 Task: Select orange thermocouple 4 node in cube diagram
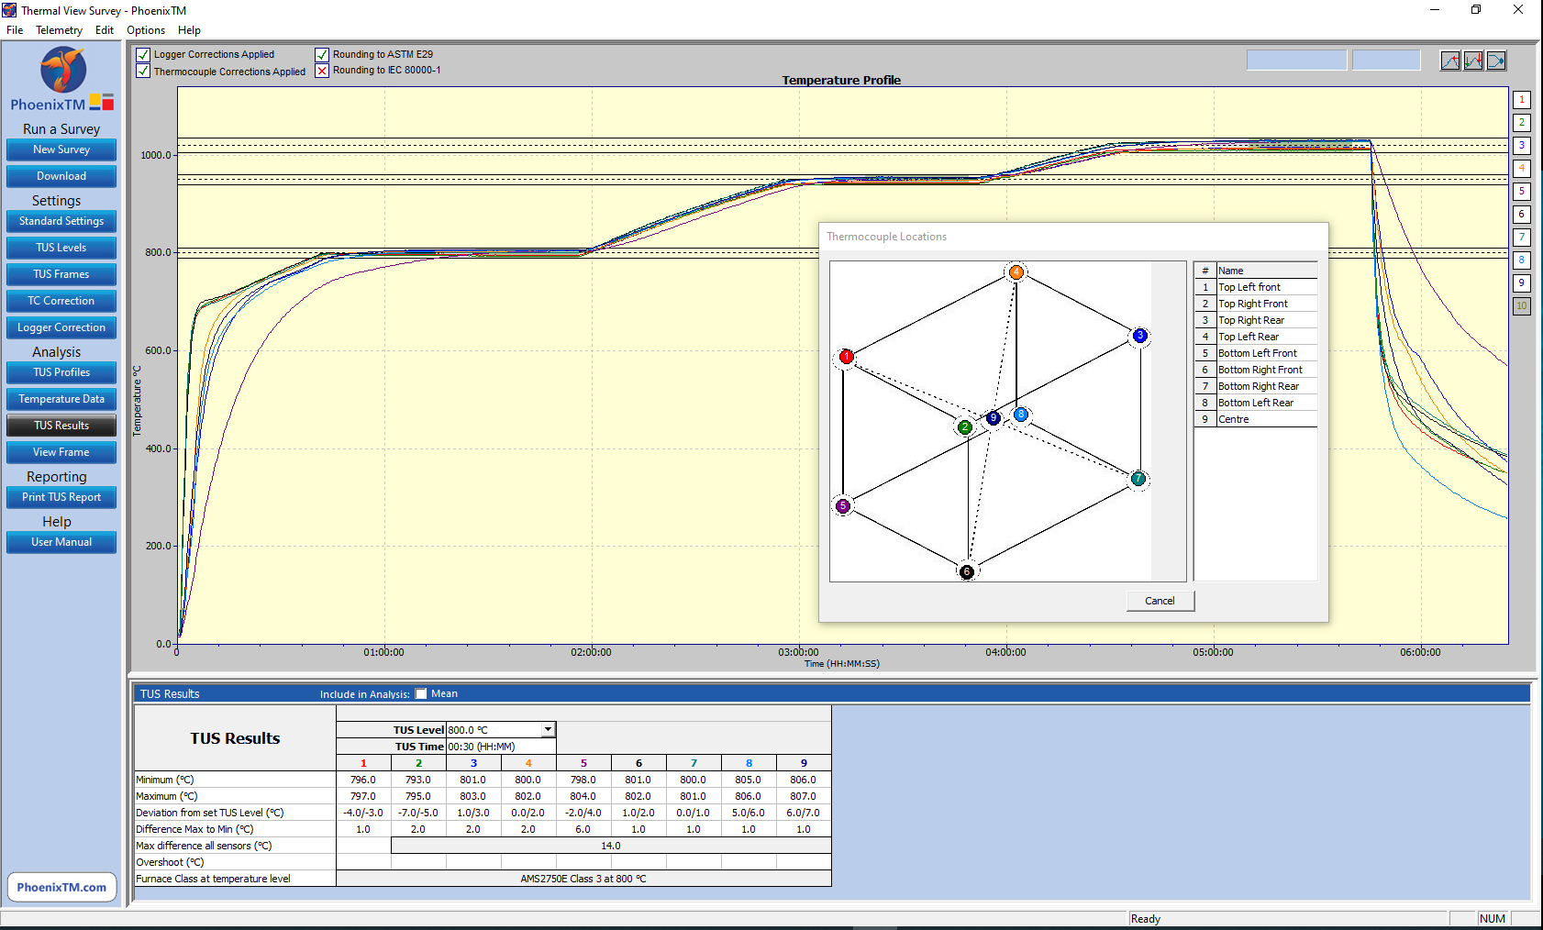point(1016,272)
